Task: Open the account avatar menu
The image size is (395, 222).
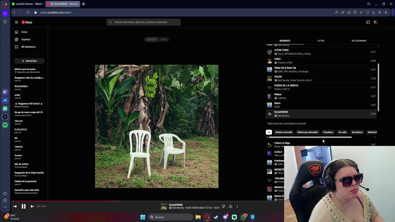Action: point(376,22)
